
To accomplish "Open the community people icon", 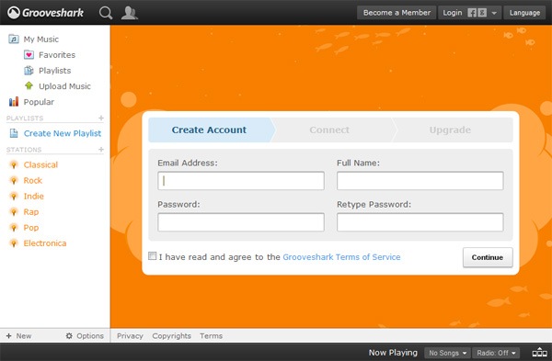I will pos(129,13).
